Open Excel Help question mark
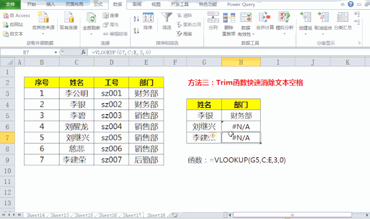Viewport: 370px width, 219px height. click(x=351, y=4)
